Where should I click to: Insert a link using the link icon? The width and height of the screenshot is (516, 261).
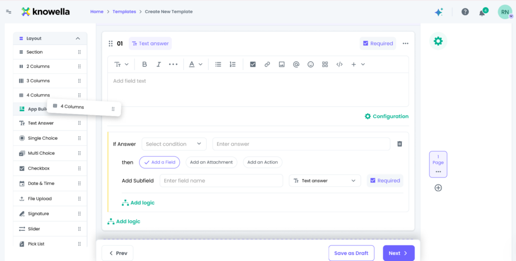coord(267,64)
